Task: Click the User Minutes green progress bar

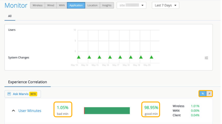Action: pyautogui.click(x=107, y=111)
